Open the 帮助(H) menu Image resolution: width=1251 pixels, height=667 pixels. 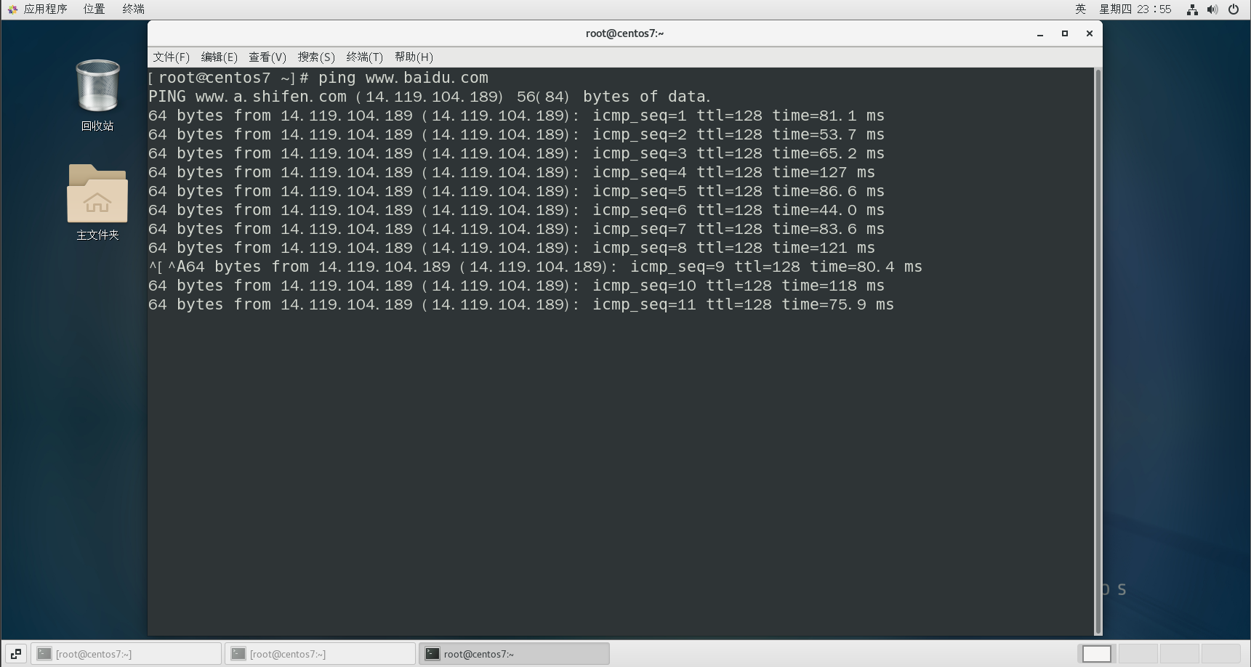point(413,57)
